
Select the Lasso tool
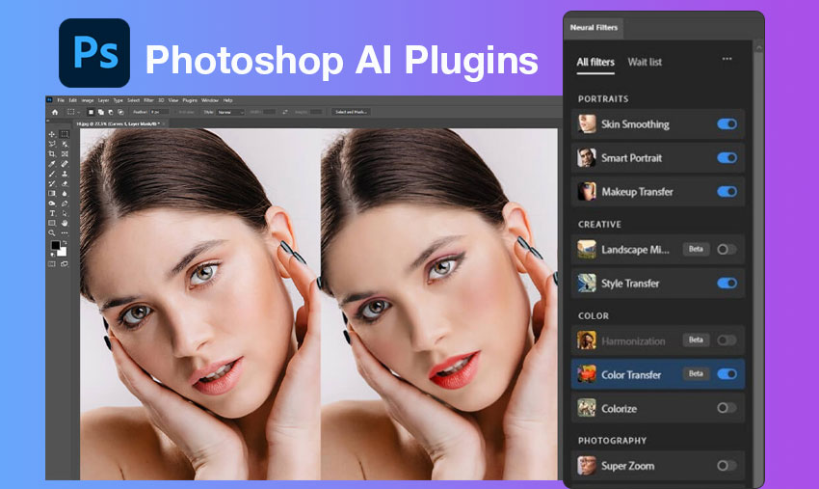(x=52, y=145)
